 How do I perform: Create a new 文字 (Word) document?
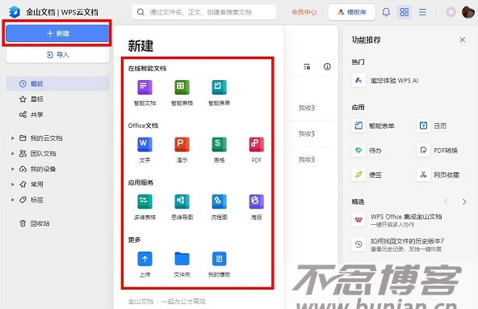coord(145,150)
